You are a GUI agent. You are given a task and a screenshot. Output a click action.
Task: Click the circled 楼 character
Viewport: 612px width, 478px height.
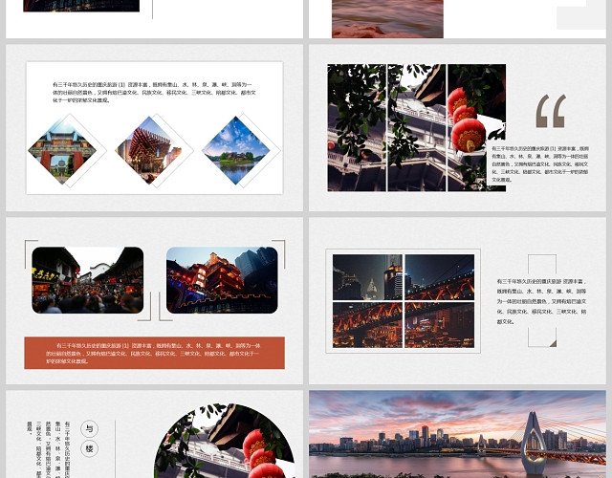(89, 448)
